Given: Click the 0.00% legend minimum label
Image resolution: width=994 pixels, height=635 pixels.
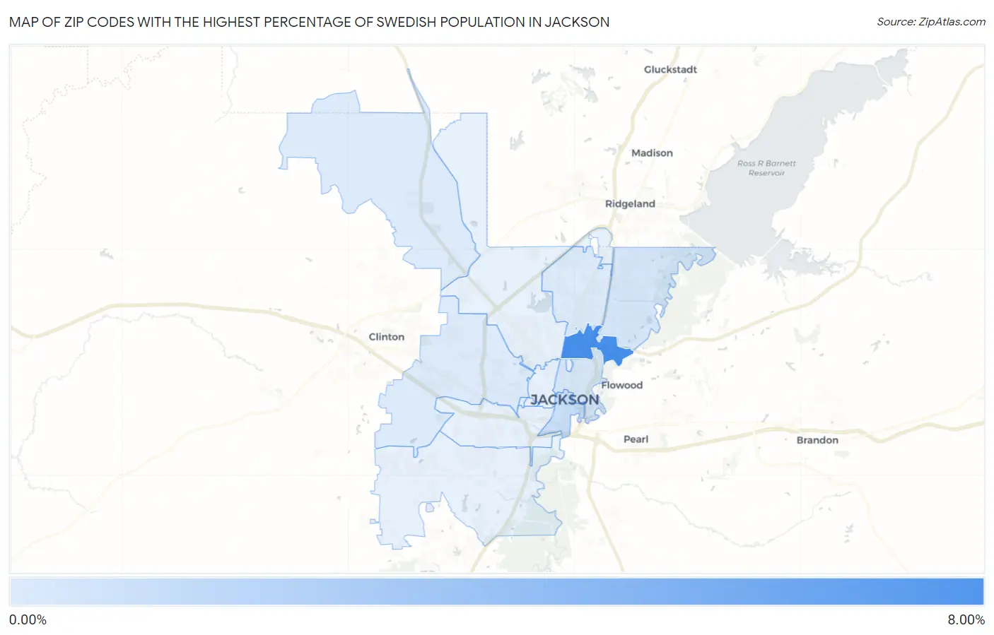Looking at the screenshot, I should click(28, 619).
